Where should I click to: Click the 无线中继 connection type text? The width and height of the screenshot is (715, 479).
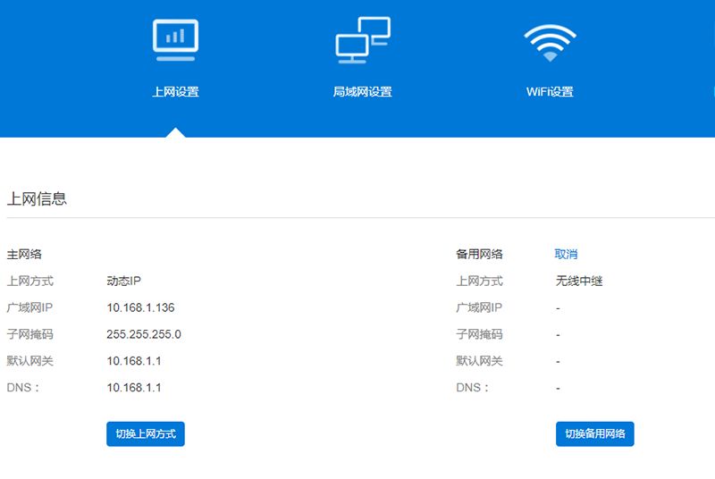pos(579,281)
